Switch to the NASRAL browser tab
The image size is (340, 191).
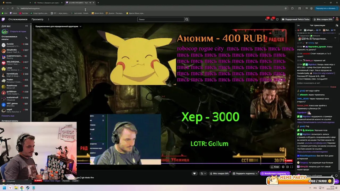pyautogui.click(x=16, y=3)
